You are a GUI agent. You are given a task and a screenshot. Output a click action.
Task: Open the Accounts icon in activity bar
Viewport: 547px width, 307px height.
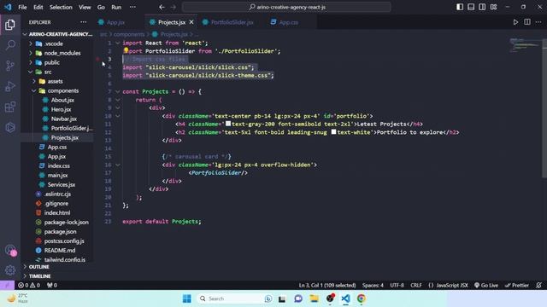(10, 250)
